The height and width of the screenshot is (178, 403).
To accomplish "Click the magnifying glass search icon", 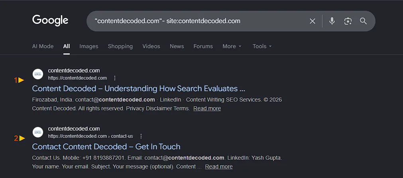I will coord(363,21).
